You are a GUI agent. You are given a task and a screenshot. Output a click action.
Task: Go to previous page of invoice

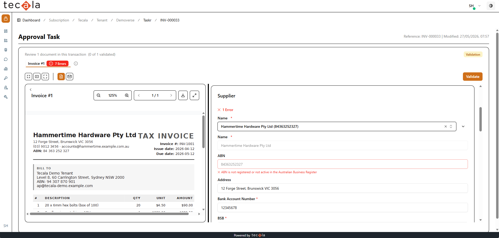coord(139,95)
